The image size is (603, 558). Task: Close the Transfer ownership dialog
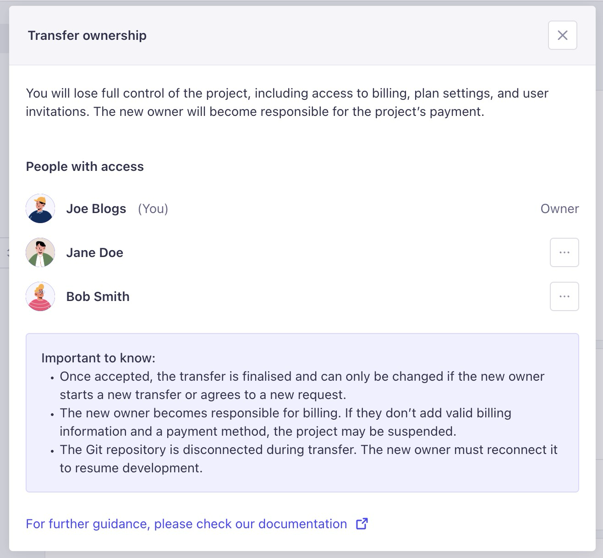tap(562, 35)
